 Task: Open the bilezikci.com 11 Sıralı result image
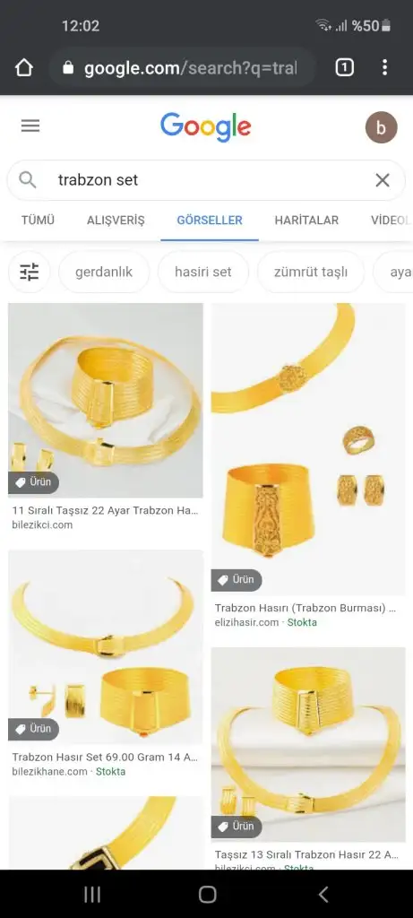pos(106,401)
